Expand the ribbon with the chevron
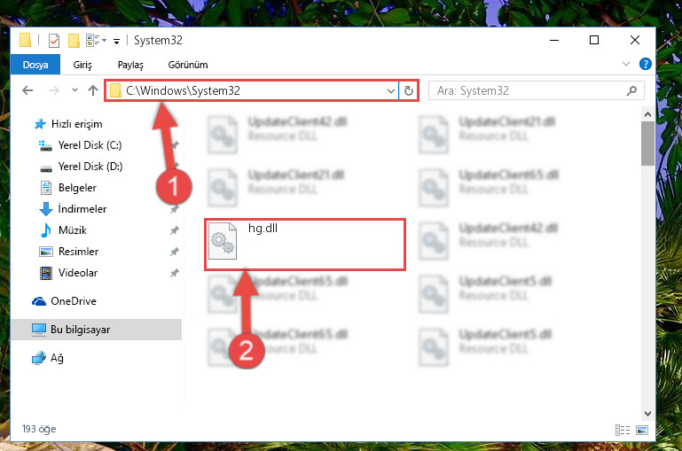This screenshot has height=451, width=682. [x=626, y=65]
